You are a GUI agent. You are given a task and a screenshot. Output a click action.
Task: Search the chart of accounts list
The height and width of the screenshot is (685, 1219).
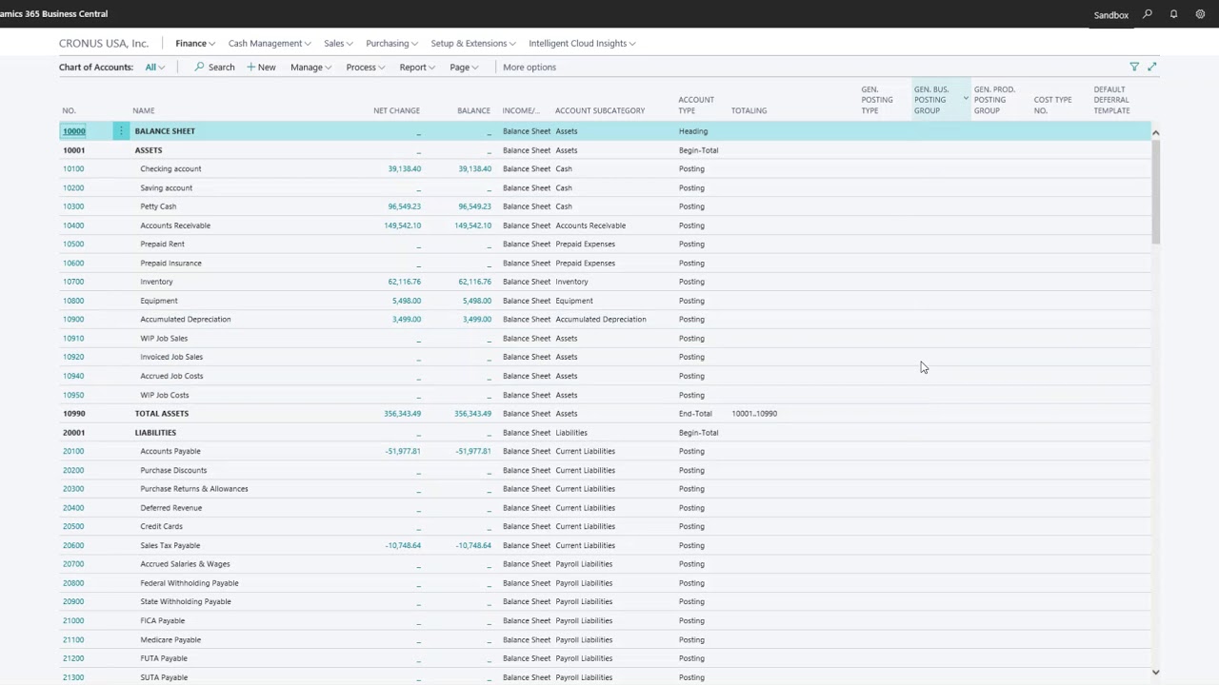click(214, 68)
